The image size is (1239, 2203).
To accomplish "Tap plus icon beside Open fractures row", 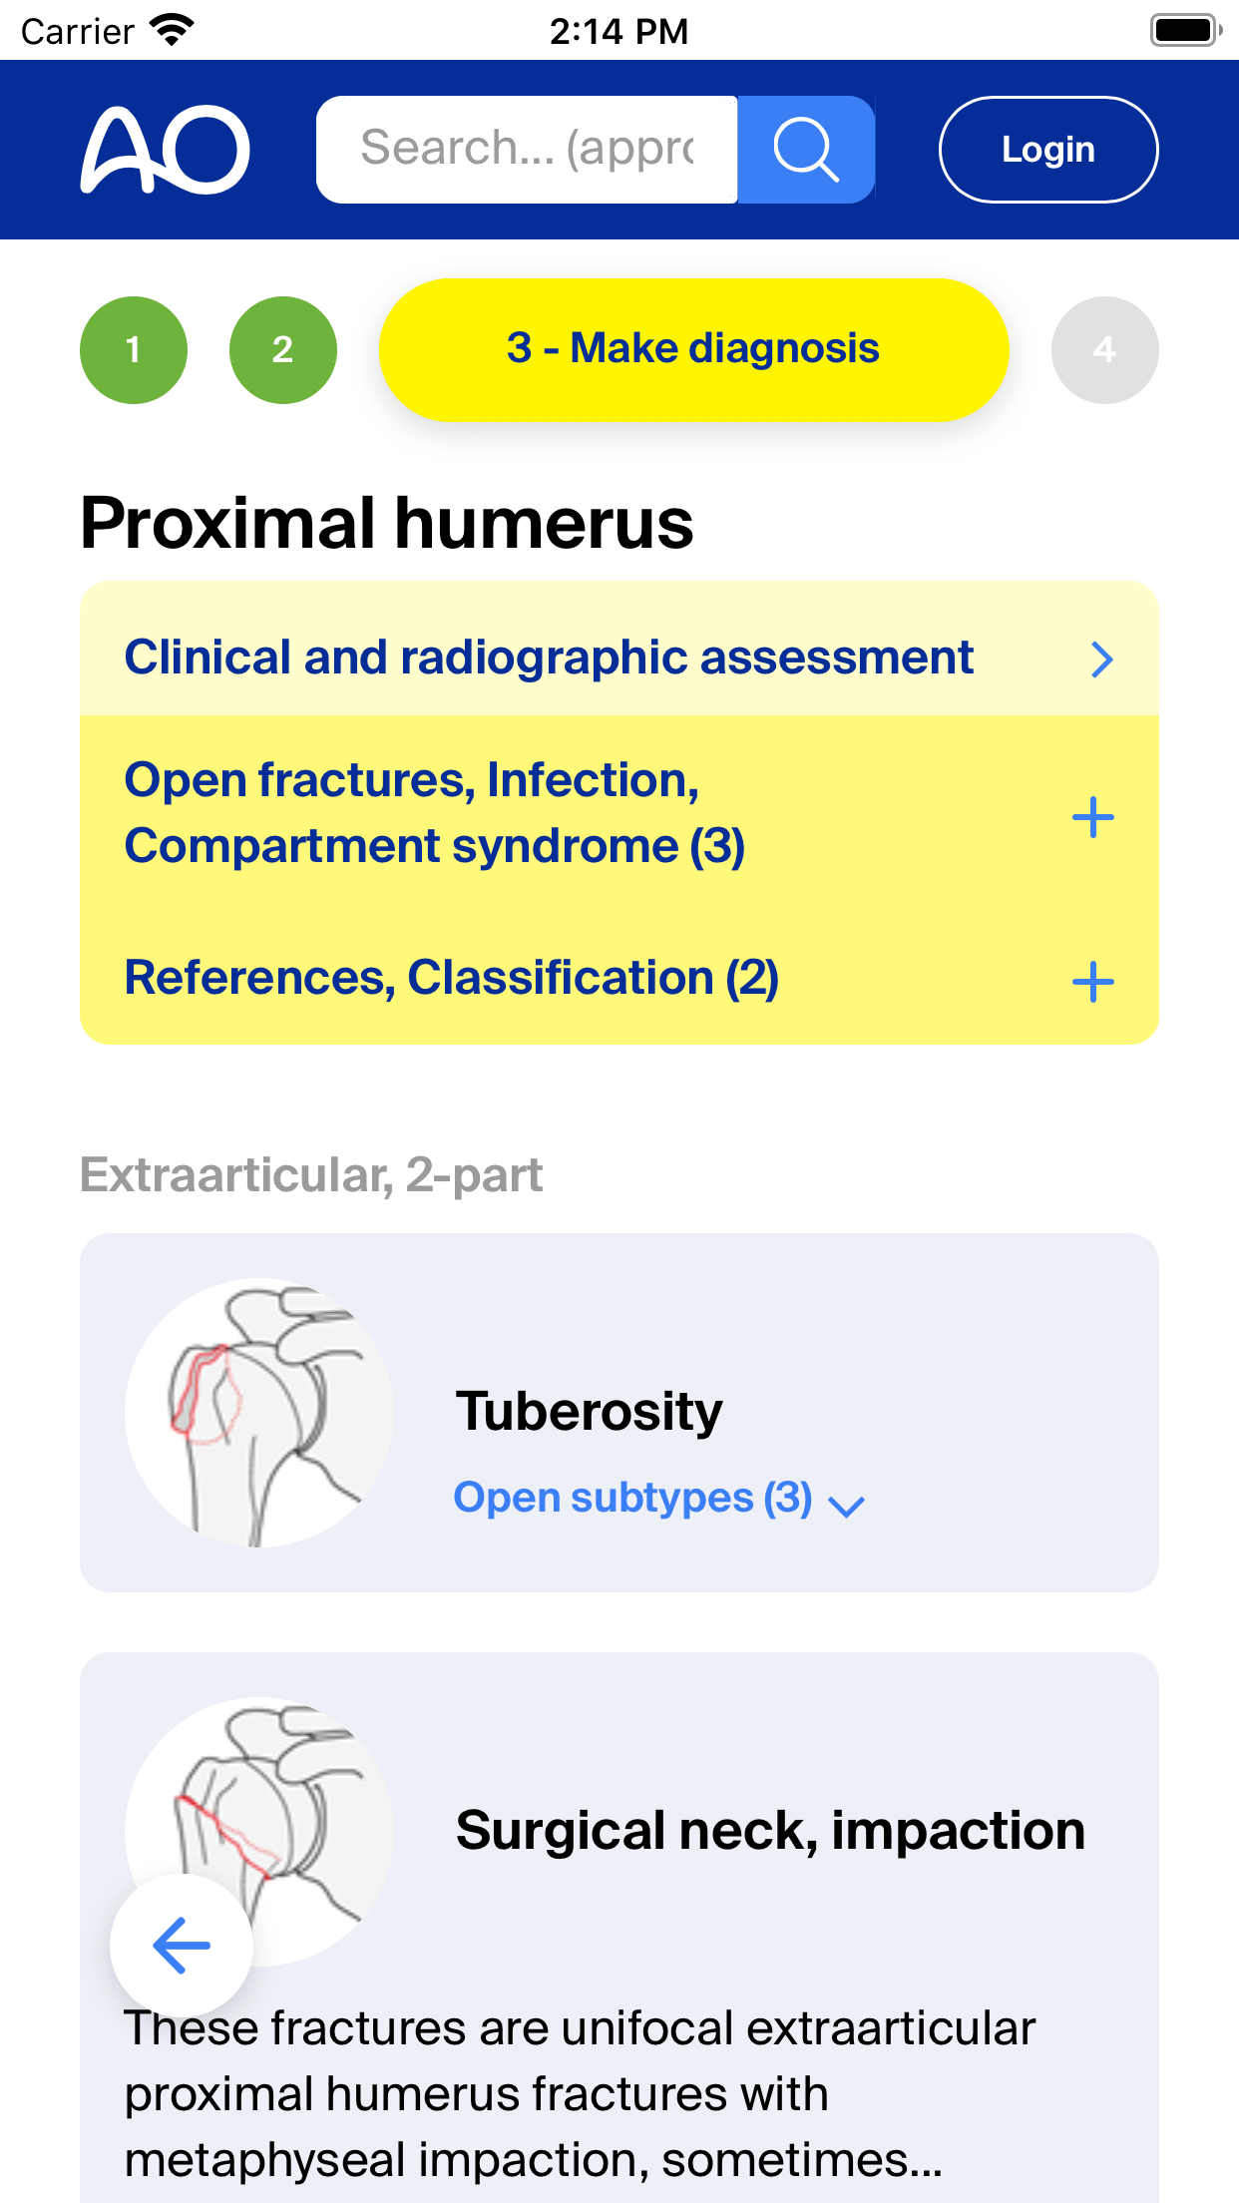I will 1092,817.
